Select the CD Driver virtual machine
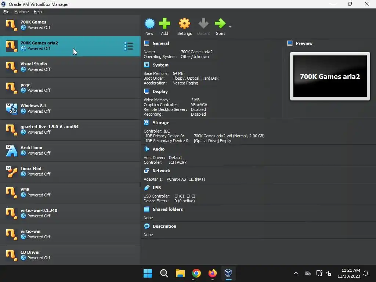Image resolution: width=376 pixels, height=282 pixels. [x=70, y=255]
